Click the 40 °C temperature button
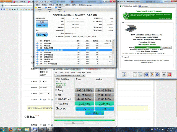 pos(42,35)
